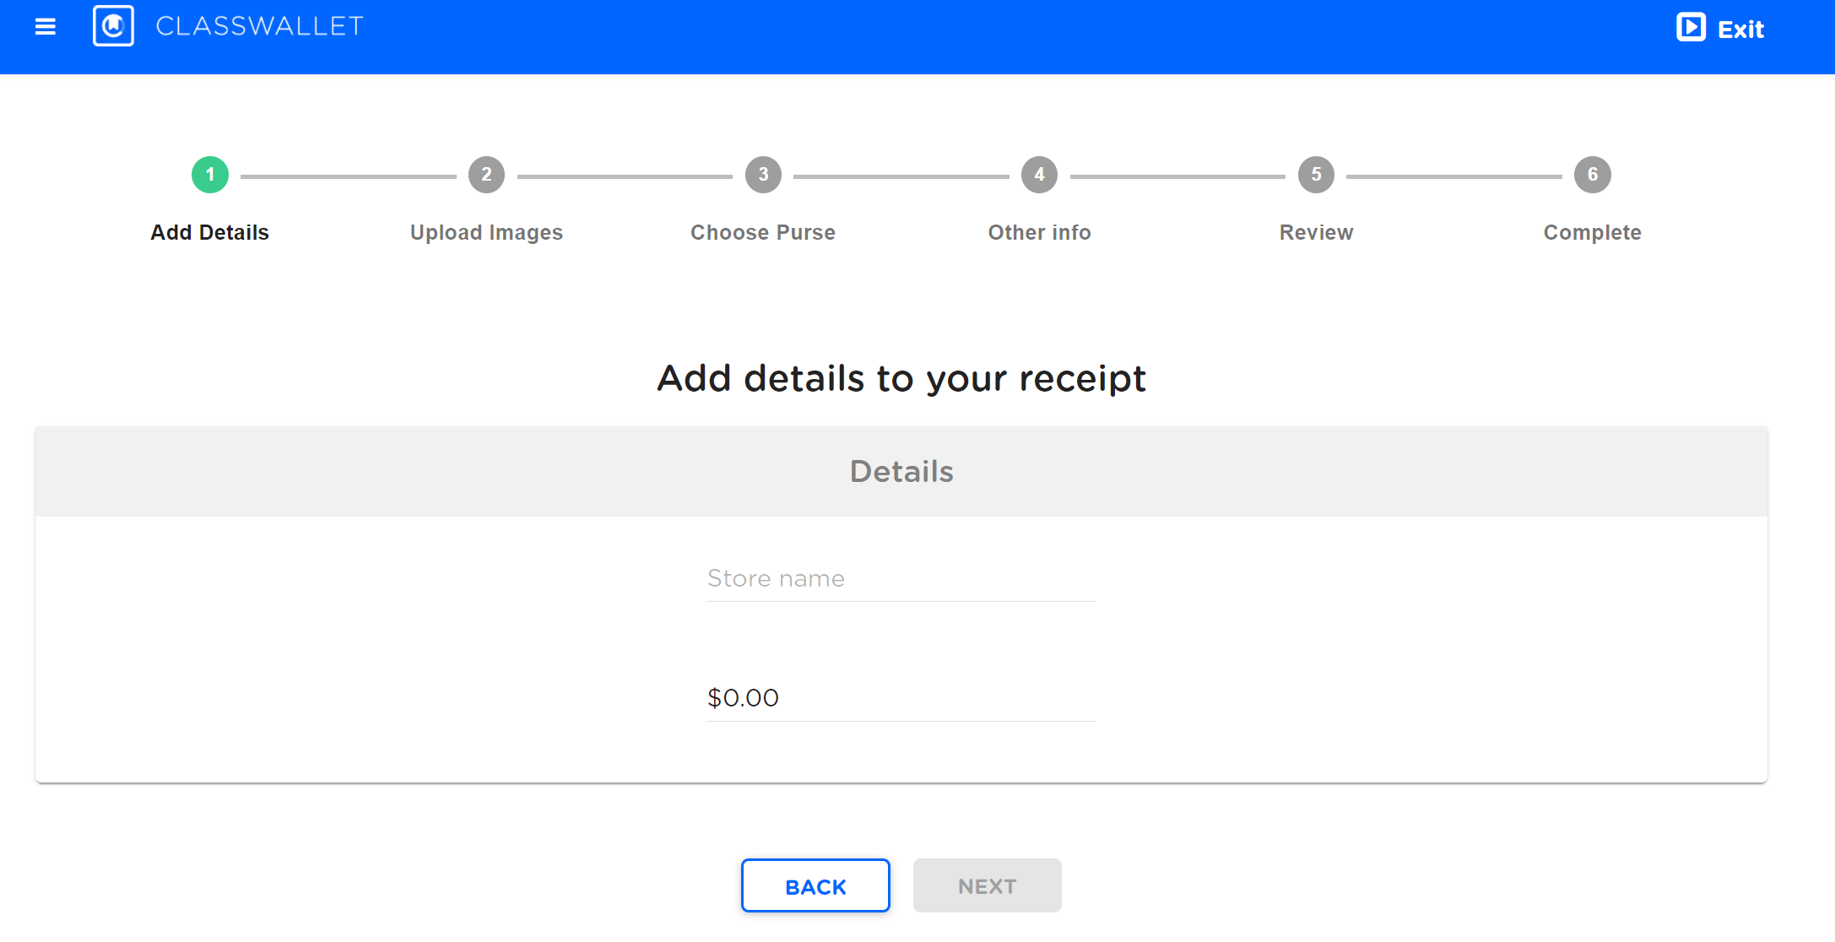Select step 4 circle for Other info
Image resolution: width=1835 pixels, height=942 pixels.
[1039, 175]
